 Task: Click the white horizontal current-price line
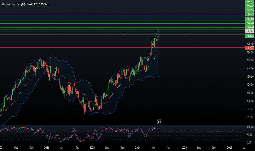coord(123,34)
